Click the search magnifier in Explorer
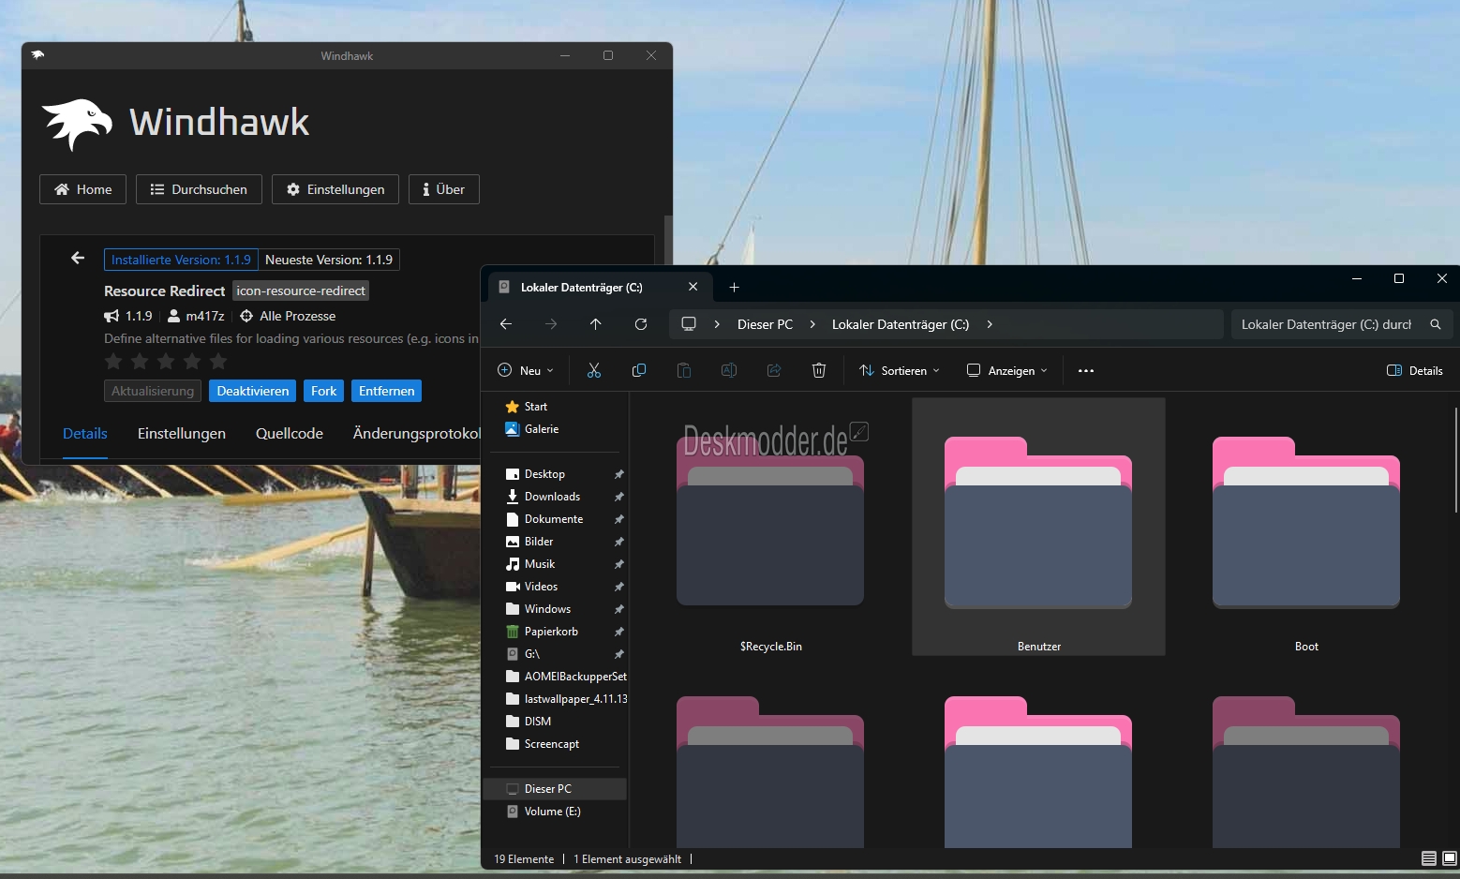Image resolution: width=1460 pixels, height=879 pixels. point(1436,324)
